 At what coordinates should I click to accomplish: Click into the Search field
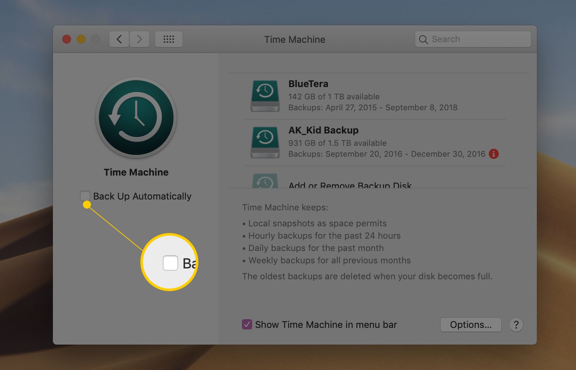point(473,39)
